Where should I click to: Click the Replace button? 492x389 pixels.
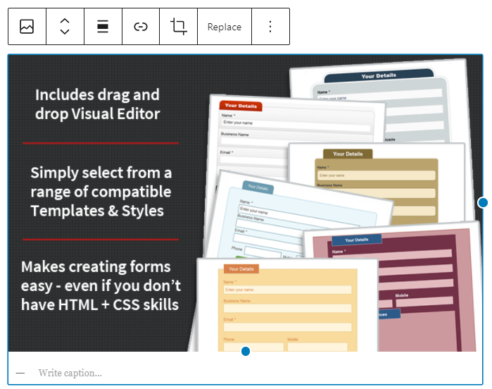click(224, 27)
